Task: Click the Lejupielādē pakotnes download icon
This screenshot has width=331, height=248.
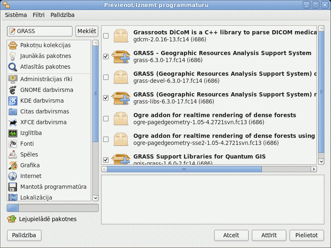Action: click(12, 219)
